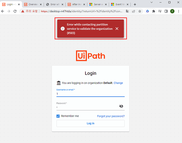Open Chrome three-dot menu
Image resolution: width=182 pixels, height=143 pixels.
point(179,11)
